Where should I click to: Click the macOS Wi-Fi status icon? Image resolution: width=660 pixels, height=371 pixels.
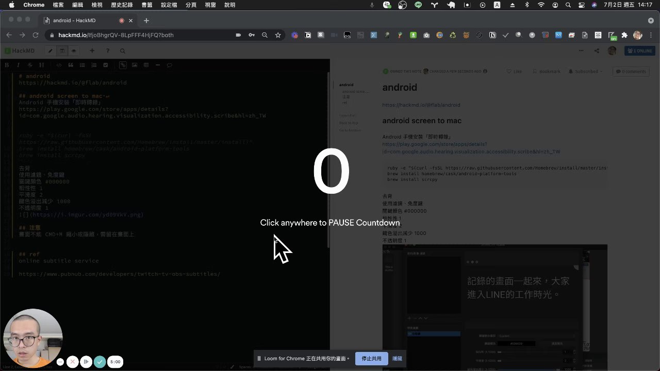coord(541,5)
